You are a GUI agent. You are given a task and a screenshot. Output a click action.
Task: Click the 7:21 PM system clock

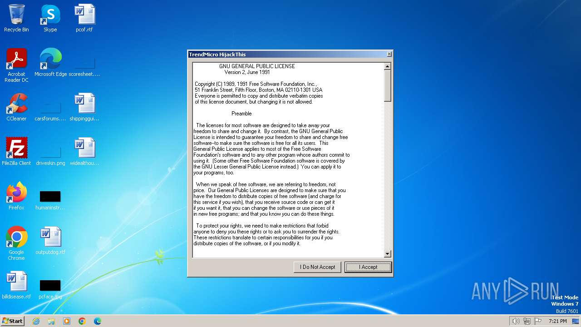pos(557,321)
